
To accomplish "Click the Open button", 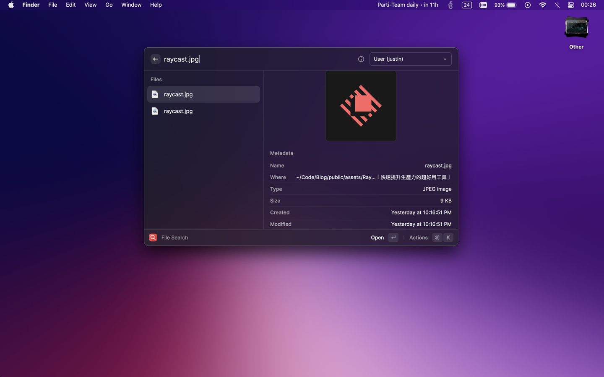I will click(x=377, y=238).
